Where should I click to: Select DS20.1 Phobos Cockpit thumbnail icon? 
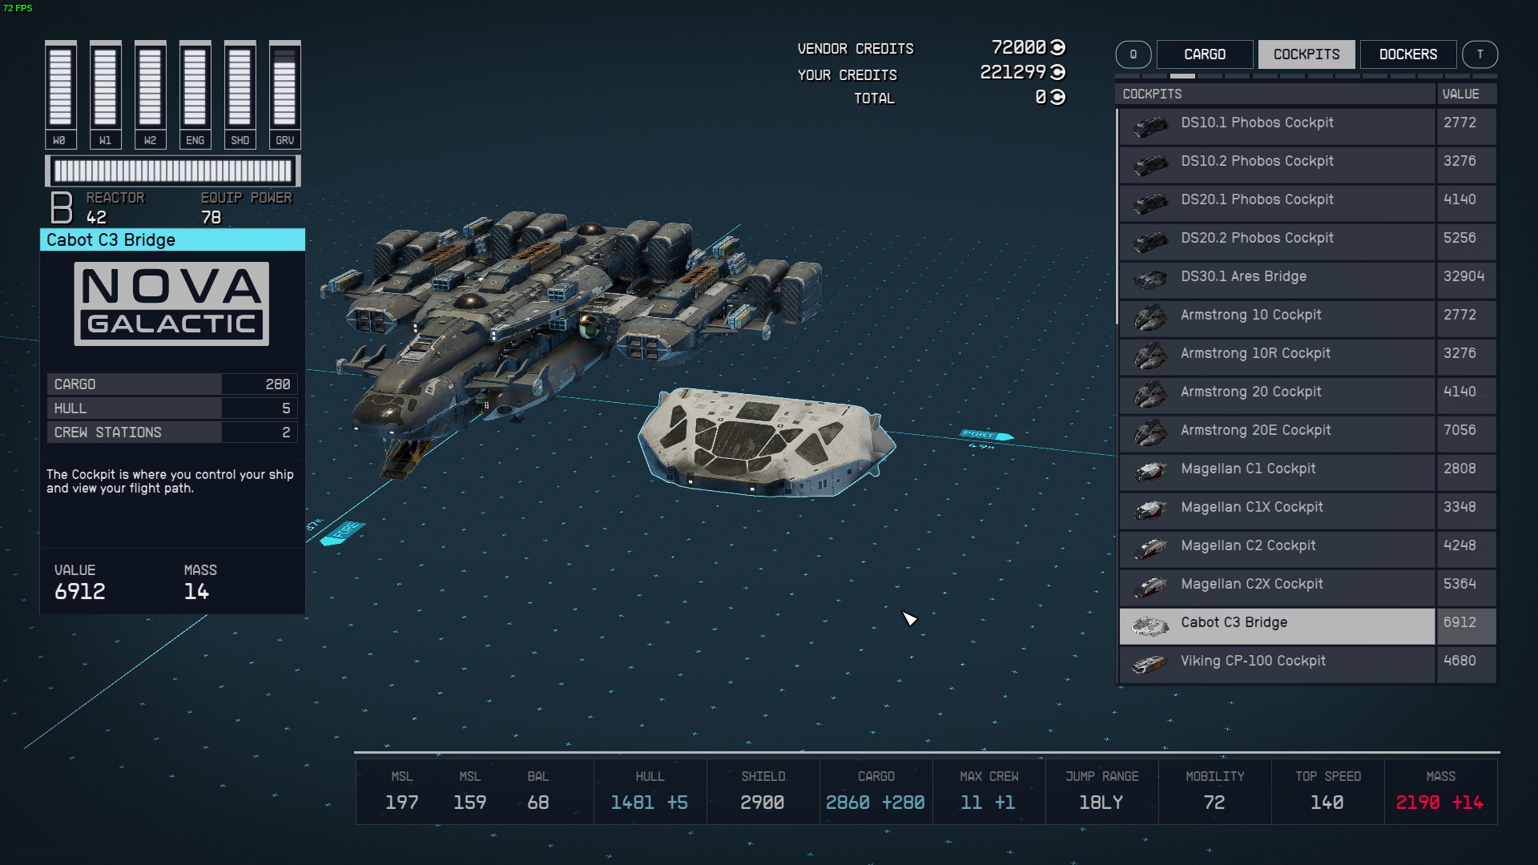[x=1150, y=203]
